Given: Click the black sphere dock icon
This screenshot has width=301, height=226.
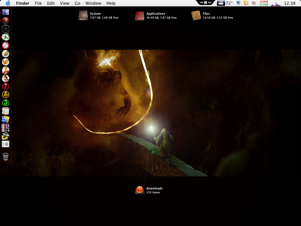Looking at the screenshot, I should (6, 29).
